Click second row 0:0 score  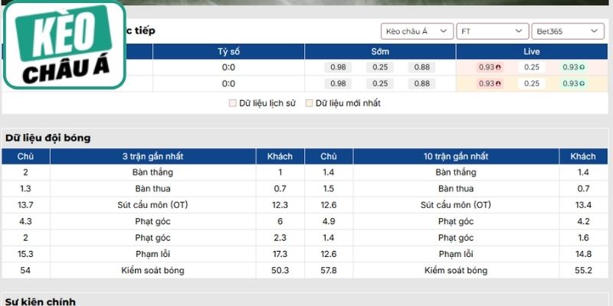228,83
